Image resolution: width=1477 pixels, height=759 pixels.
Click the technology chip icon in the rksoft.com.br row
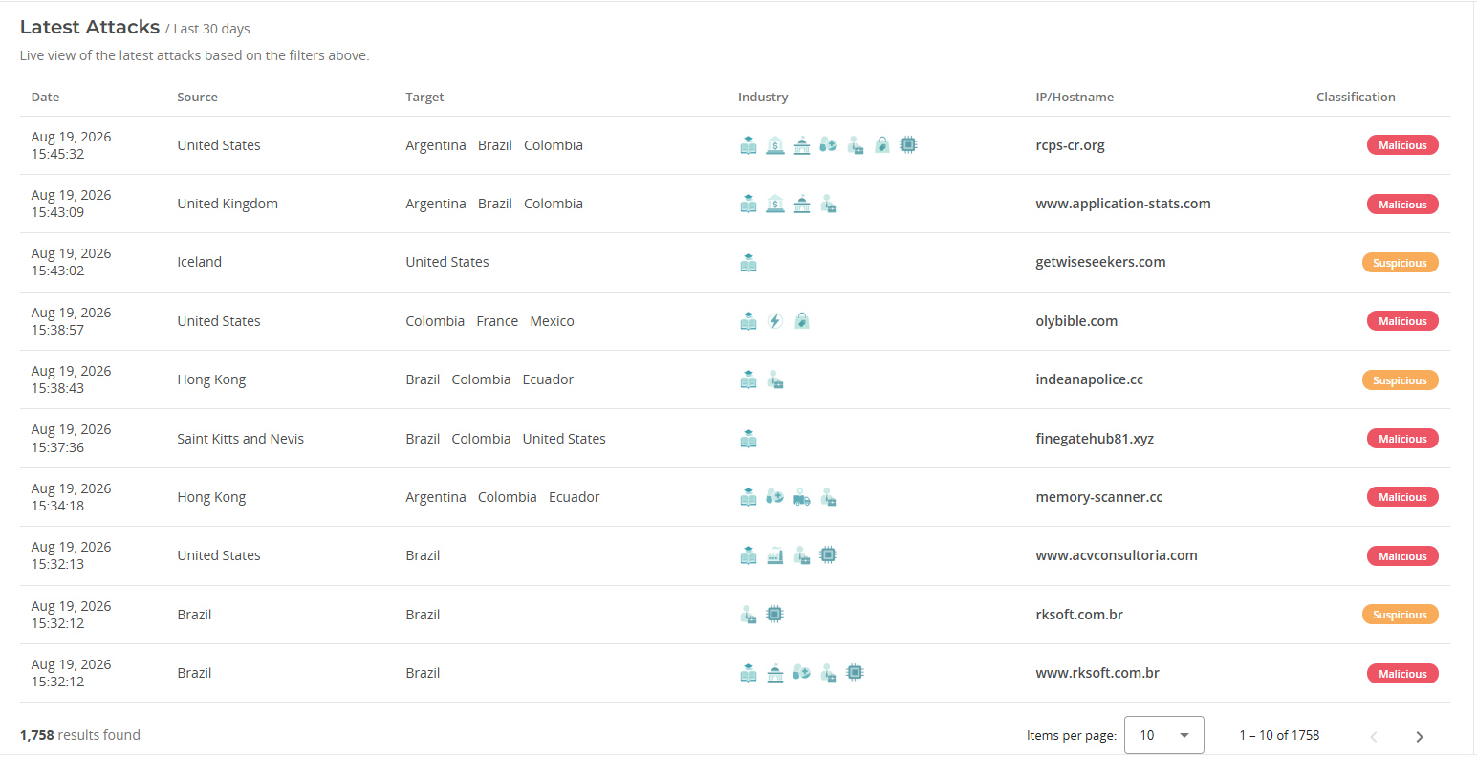(x=775, y=615)
